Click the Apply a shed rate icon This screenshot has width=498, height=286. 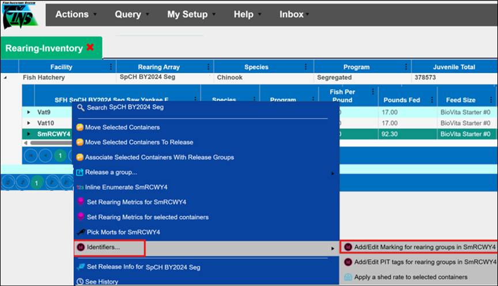348,277
